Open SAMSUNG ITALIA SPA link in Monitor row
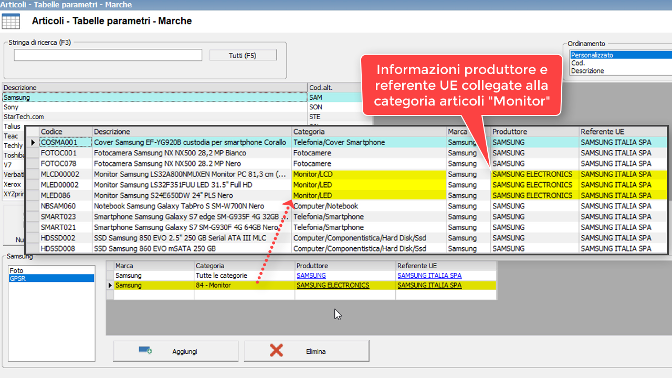 pyautogui.click(x=429, y=286)
